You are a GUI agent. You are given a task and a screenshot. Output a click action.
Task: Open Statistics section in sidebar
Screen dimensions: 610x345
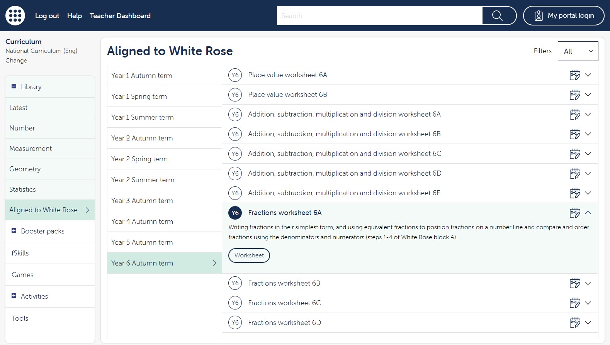coord(50,189)
